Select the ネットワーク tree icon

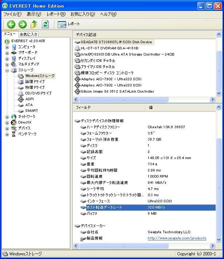coord(14,117)
